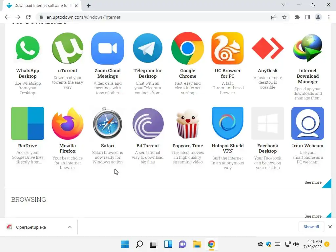Screen dimensions: 336x252
Task: Click the Popcorn Time icon
Action: [x=188, y=124]
